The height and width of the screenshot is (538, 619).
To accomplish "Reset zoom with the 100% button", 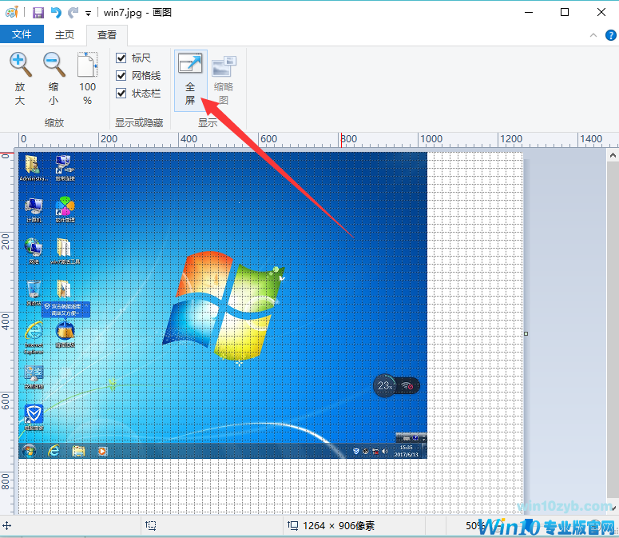I will 87,78.
